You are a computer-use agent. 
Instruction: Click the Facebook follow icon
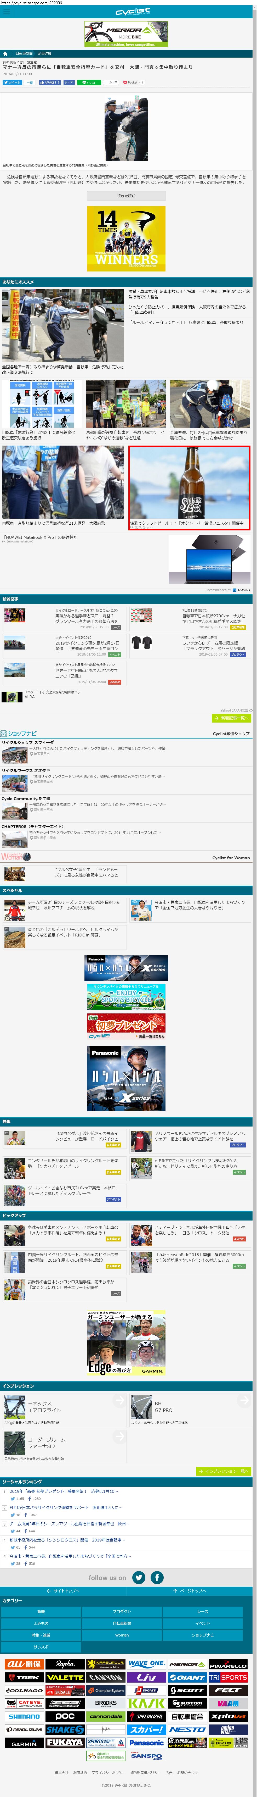point(157,1577)
